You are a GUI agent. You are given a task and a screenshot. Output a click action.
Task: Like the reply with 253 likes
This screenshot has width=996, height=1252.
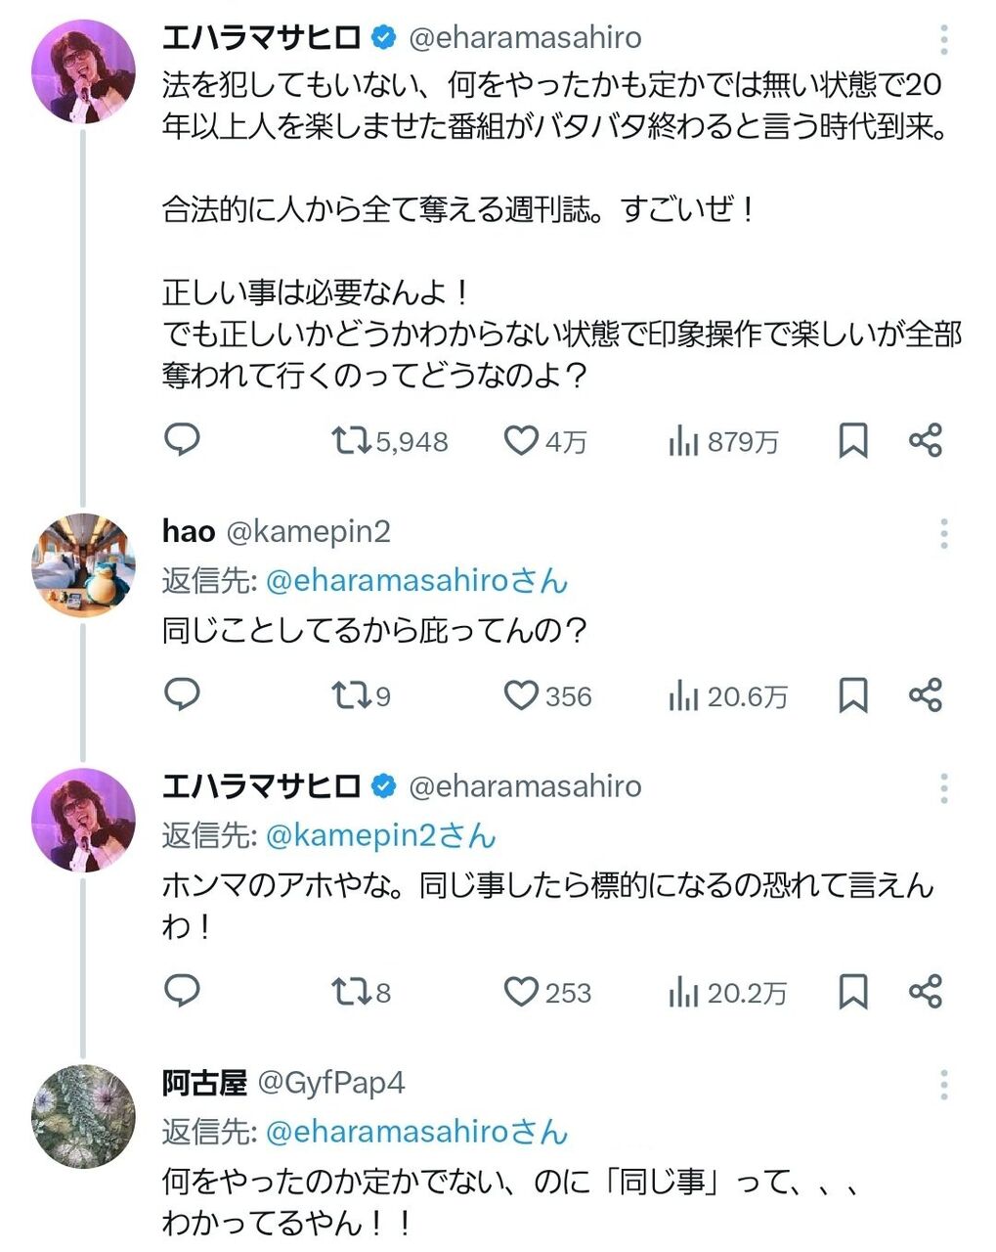tap(521, 992)
